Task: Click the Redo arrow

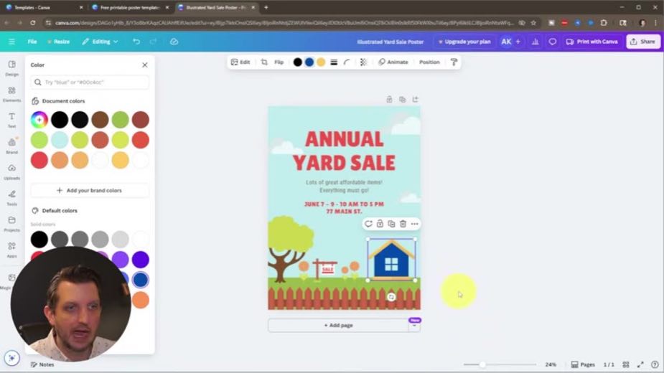Action: (154, 42)
